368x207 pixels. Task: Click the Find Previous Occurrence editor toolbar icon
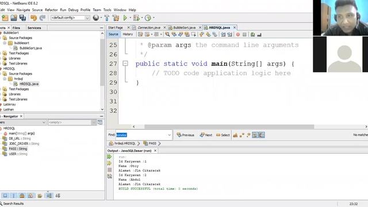[x=174, y=34]
